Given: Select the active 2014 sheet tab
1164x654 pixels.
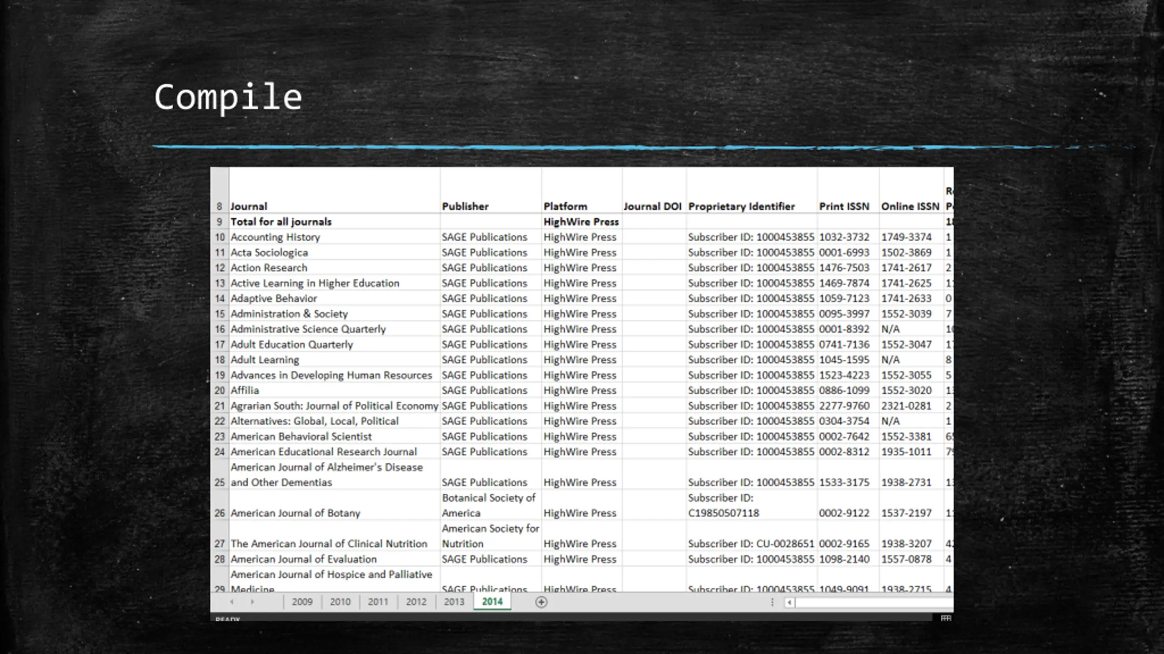Looking at the screenshot, I should (x=492, y=602).
